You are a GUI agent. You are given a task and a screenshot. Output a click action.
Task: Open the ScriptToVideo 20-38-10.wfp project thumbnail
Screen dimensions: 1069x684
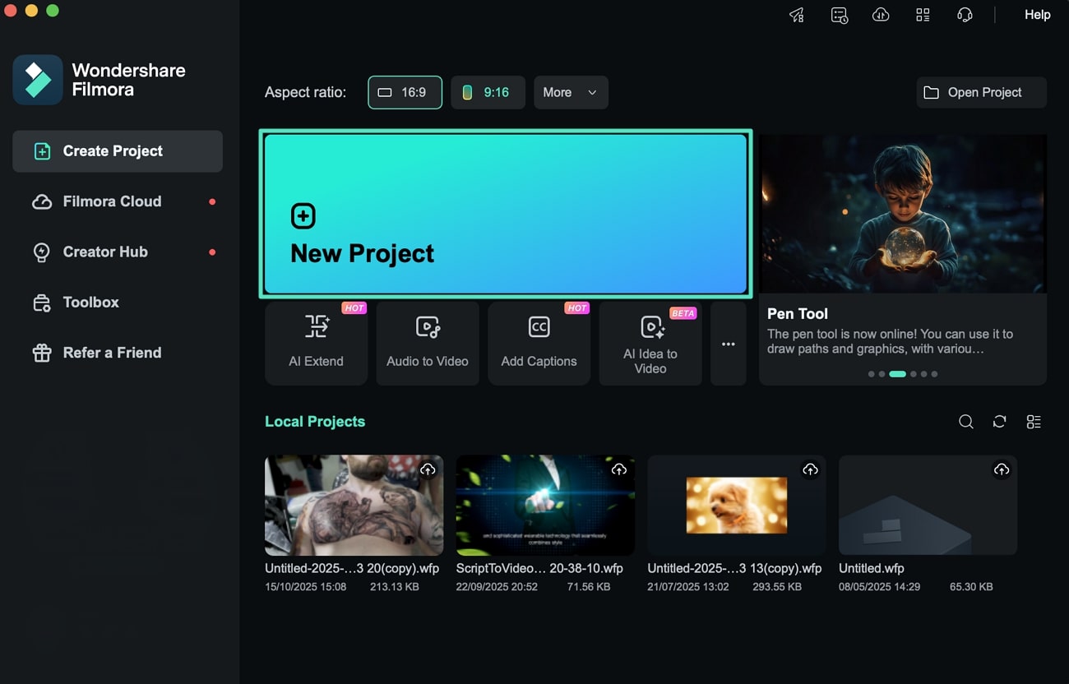coord(545,505)
